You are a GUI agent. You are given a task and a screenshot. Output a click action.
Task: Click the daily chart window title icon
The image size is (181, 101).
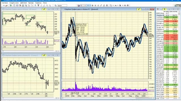[63, 9]
